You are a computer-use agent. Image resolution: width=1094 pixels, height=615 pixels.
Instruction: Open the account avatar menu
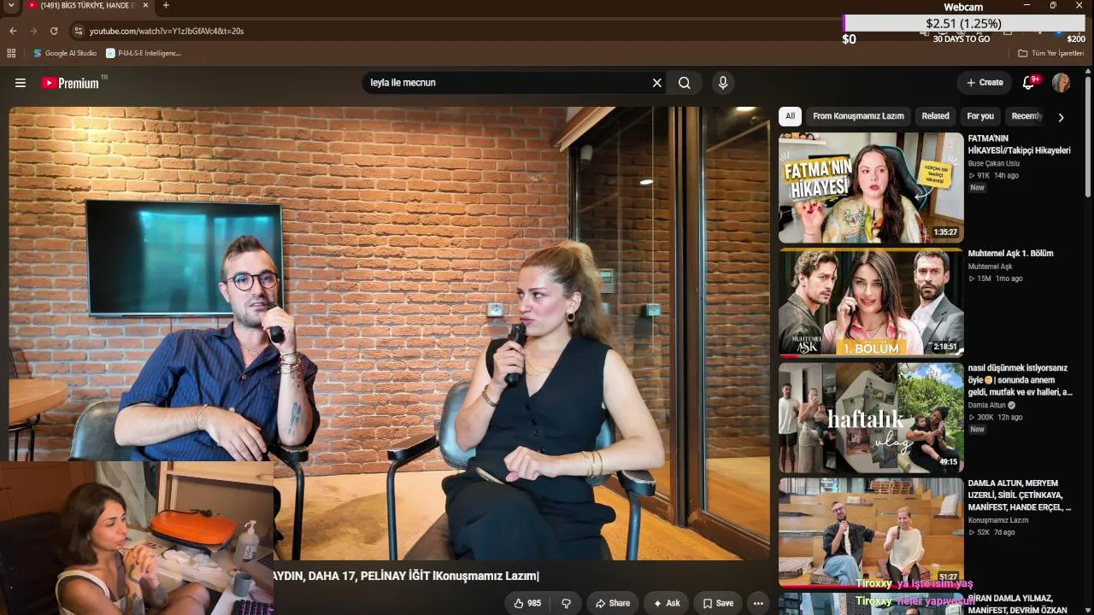(x=1061, y=83)
